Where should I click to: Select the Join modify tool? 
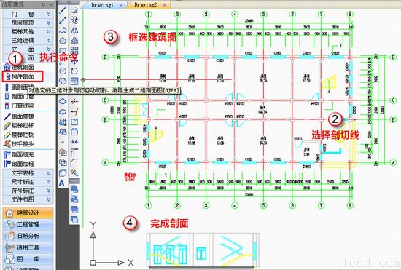coord(74,142)
